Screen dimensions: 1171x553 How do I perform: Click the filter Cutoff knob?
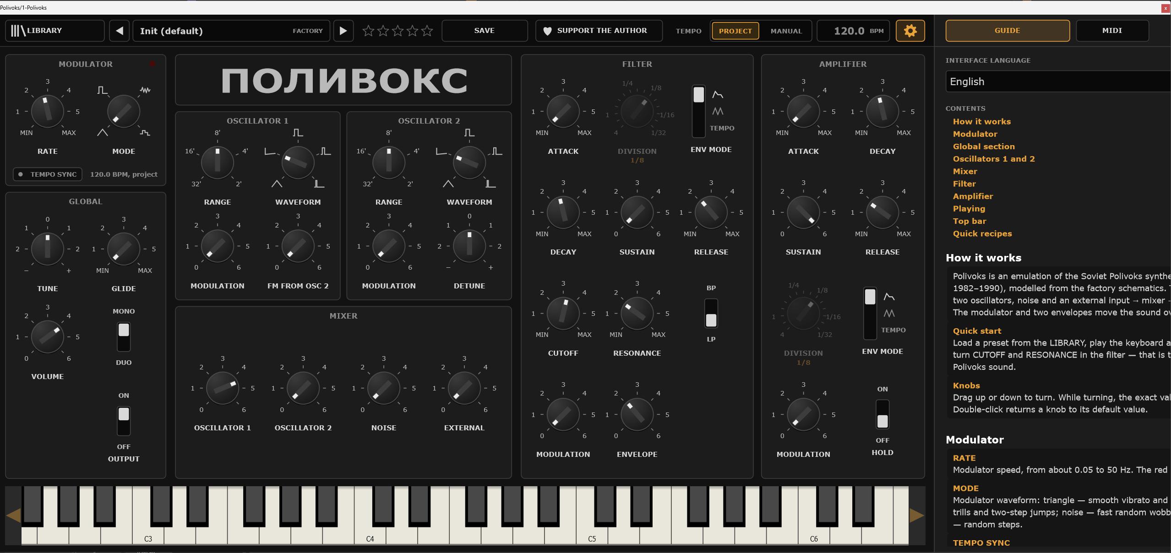[563, 314]
